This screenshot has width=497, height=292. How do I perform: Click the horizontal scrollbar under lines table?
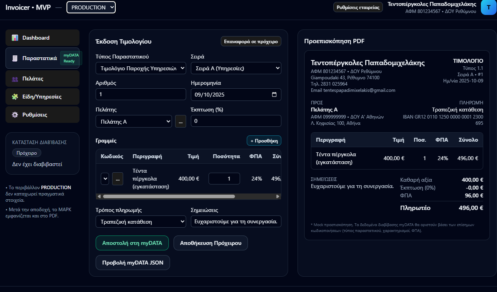[169, 196]
